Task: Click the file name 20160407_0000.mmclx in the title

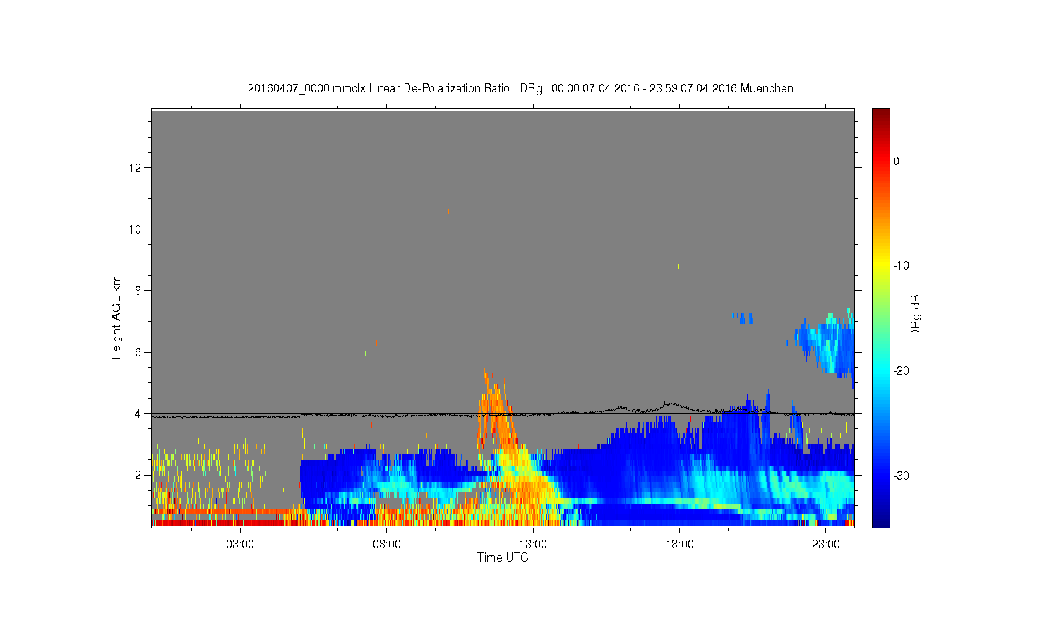Action: point(307,89)
